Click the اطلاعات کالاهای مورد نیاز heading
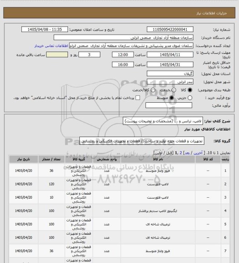This screenshot has height=263, width=239. [207, 129]
